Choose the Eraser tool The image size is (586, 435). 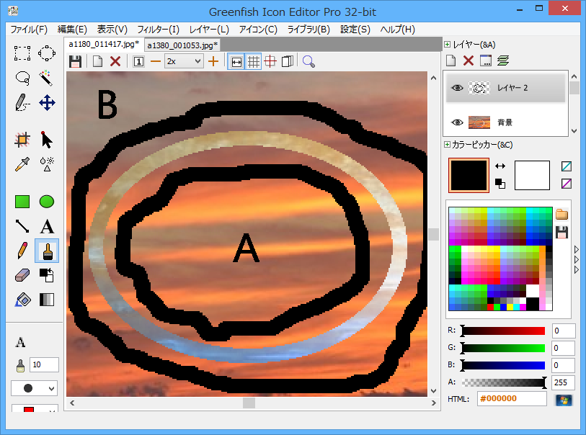click(22, 275)
